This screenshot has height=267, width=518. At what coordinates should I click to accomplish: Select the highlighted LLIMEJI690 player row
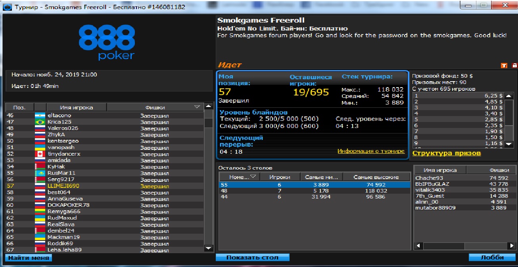click(x=104, y=186)
